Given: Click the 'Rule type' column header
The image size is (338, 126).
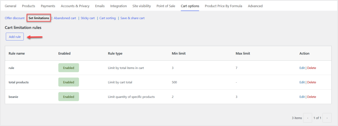Looking at the screenshot, I should [115, 54].
